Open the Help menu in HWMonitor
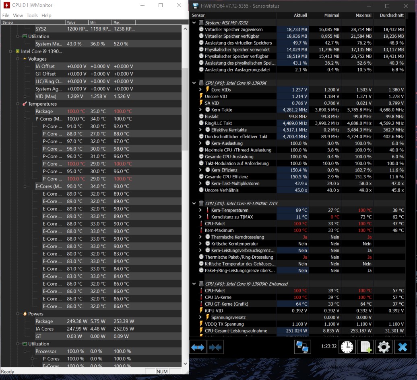 [x=46, y=15]
